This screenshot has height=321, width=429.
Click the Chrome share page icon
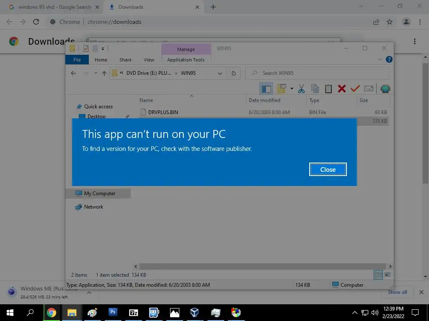click(x=376, y=22)
